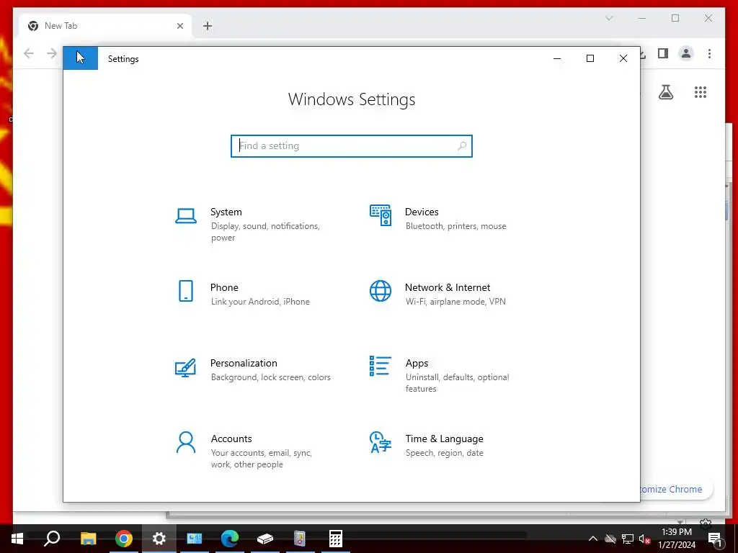
Task: Click 'Wi-Fi, airplane mode, VPN' description
Action: (455, 302)
